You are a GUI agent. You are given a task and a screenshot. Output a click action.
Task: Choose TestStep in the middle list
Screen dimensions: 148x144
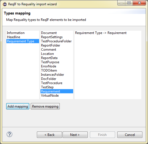pyautogui.click(x=57, y=87)
